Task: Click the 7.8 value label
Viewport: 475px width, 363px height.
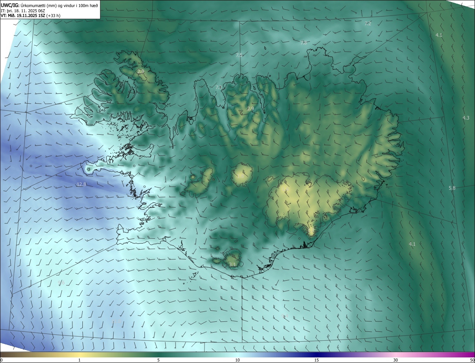Action: point(304,43)
